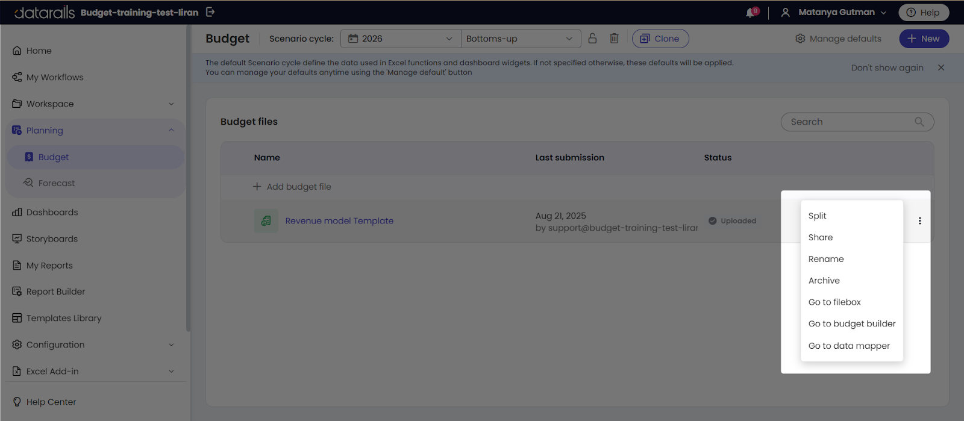Open the Bottoms-up scenario dropdown
Image resolution: width=964 pixels, height=421 pixels.
tap(521, 39)
